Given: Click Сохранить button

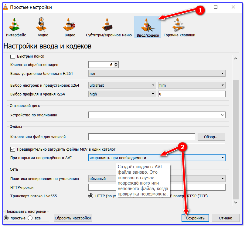Looking at the screenshot, I should 195,218.
